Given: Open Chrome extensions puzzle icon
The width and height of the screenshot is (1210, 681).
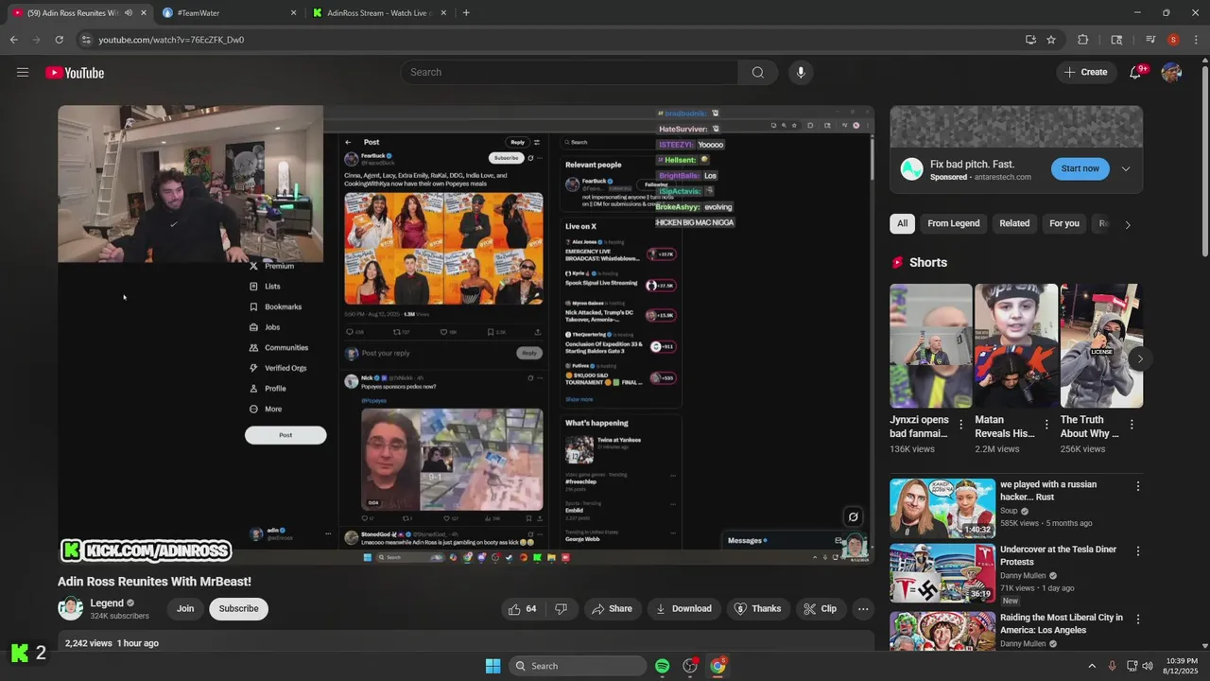Looking at the screenshot, I should (1083, 40).
